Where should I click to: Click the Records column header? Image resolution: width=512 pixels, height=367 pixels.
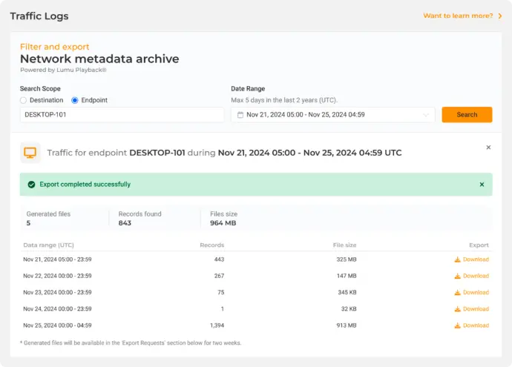211,245
